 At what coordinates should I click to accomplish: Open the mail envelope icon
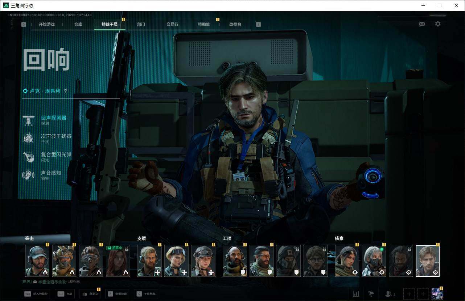coord(422,24)
